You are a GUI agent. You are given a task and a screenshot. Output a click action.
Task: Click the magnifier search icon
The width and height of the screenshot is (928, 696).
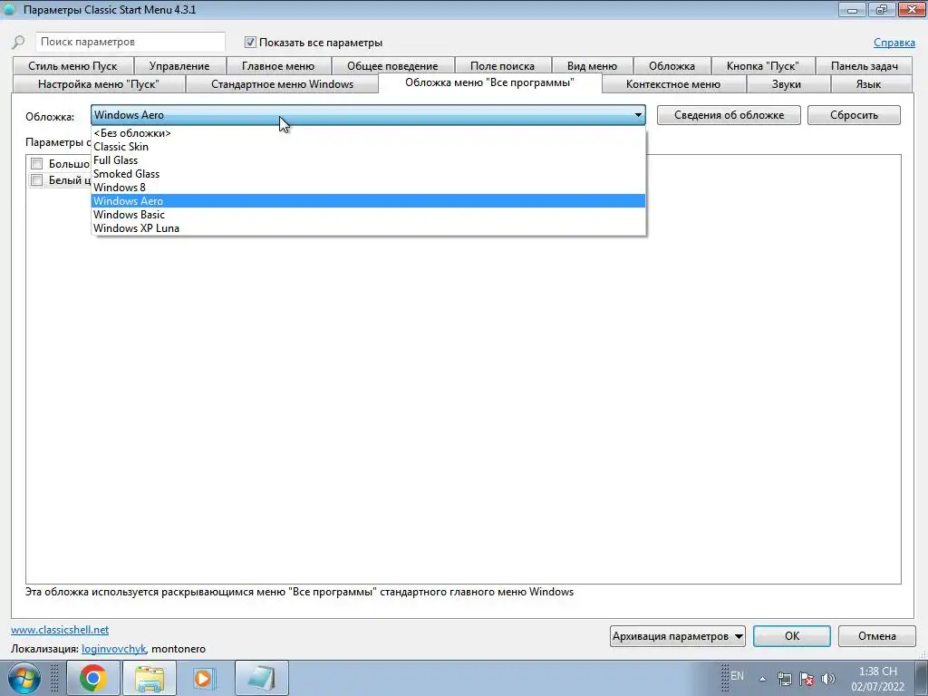pos(18,42)
